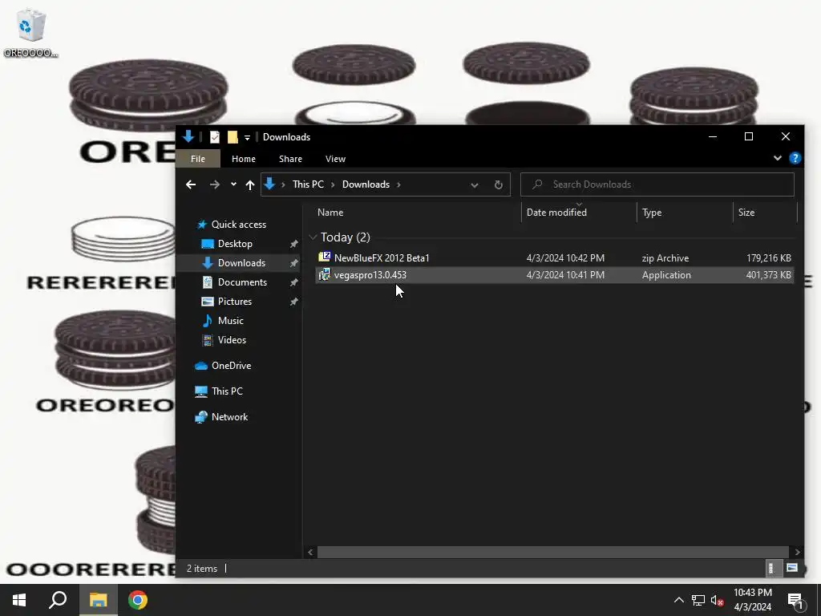Refresh the Downloads folder
Viewport: 821px width, 616px height.
(499, 185)
